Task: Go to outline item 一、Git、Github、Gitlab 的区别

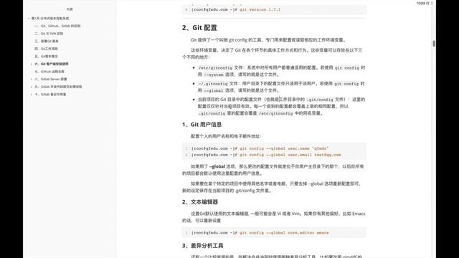Action: coord(57,26)
